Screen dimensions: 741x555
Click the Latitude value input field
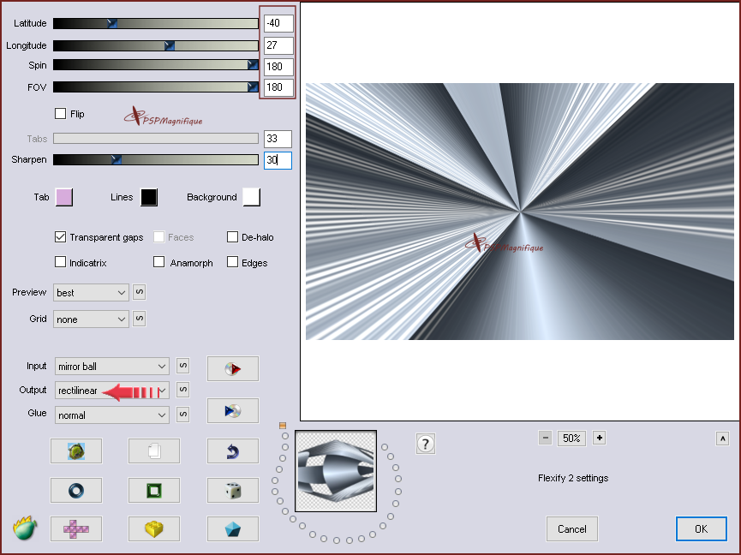tap(278, 23)
